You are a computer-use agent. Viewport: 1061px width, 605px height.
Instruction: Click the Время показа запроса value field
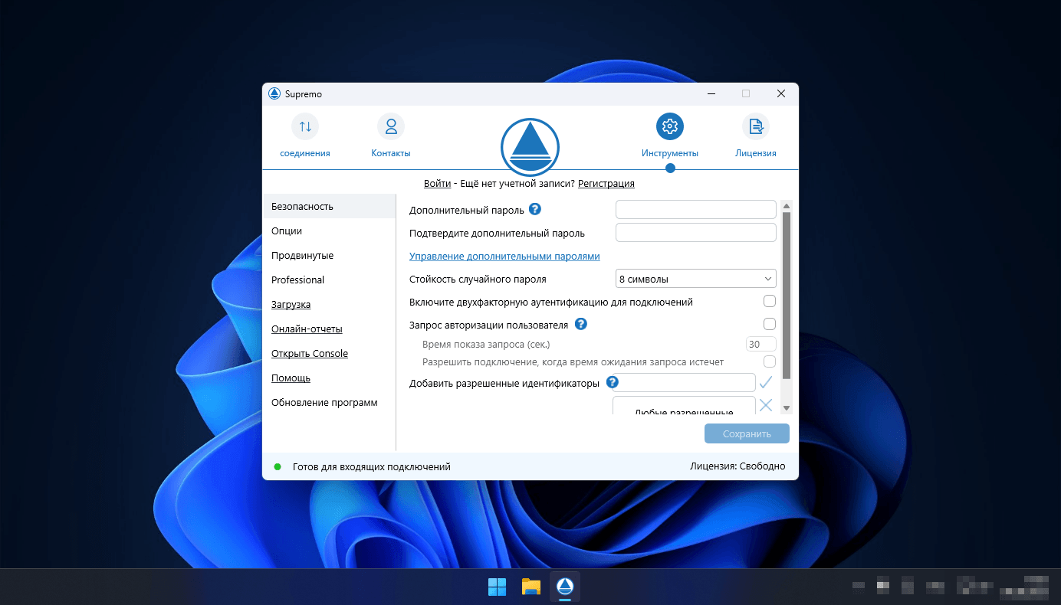click(761, 344)
